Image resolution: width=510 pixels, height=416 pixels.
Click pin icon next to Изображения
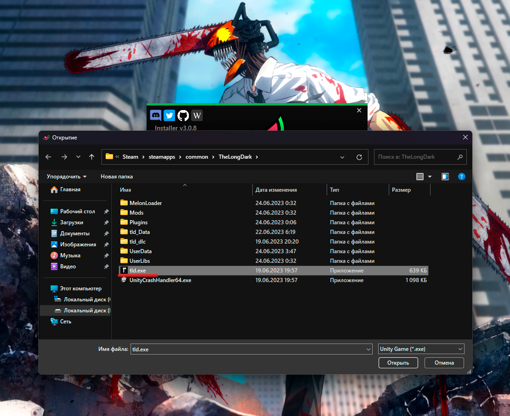(106, 244)
